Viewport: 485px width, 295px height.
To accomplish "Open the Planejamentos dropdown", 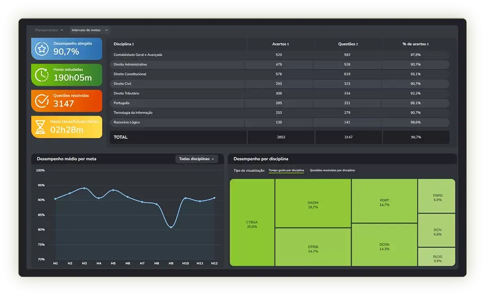I will pos(49,30).
